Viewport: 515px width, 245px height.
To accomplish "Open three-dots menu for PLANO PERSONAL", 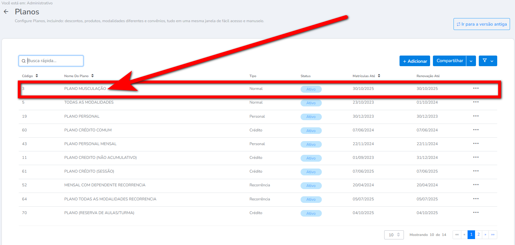I will [476, 116].
